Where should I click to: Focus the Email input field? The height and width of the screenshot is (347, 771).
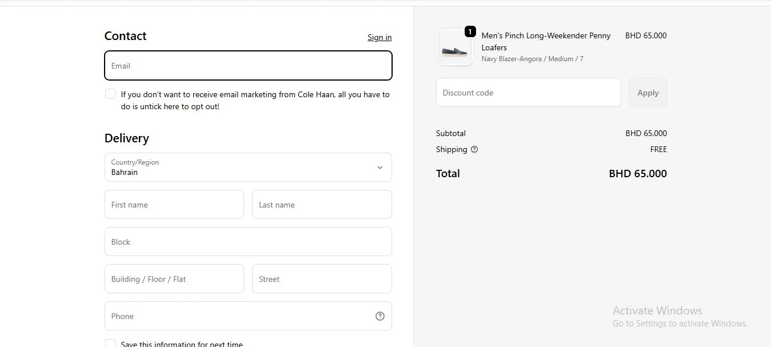[248, 66]
